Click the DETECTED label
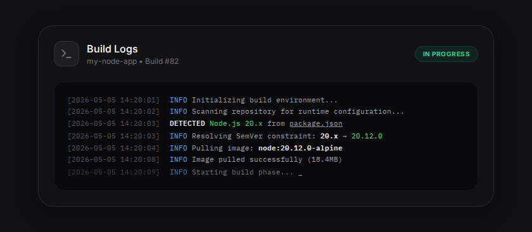The width and height of the screenshot is (532, 232). pyautogui.click(x=187, y=124)
